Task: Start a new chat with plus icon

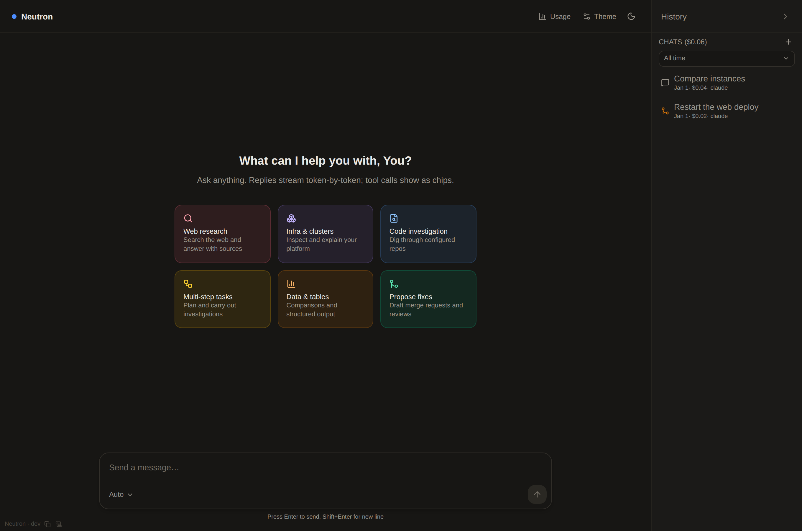Action: (x=788, y=42)
